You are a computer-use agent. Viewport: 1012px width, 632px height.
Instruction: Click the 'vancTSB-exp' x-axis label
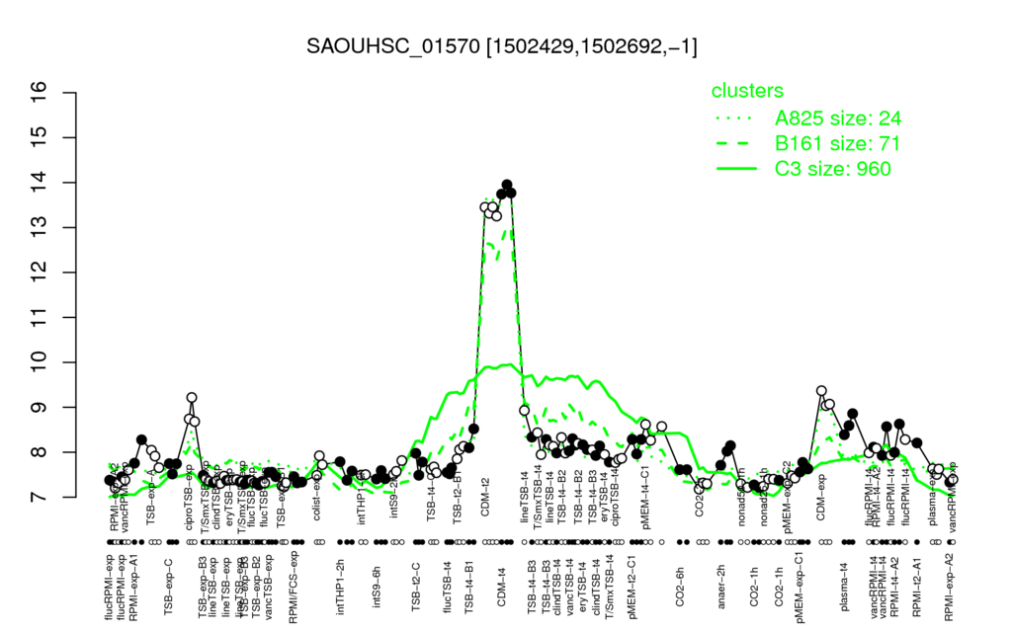pos(269,588)
